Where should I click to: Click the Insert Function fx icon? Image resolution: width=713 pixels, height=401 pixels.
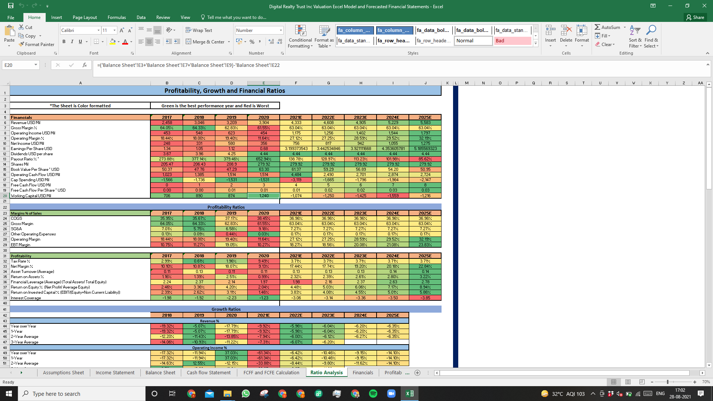[x=85, y=65]
